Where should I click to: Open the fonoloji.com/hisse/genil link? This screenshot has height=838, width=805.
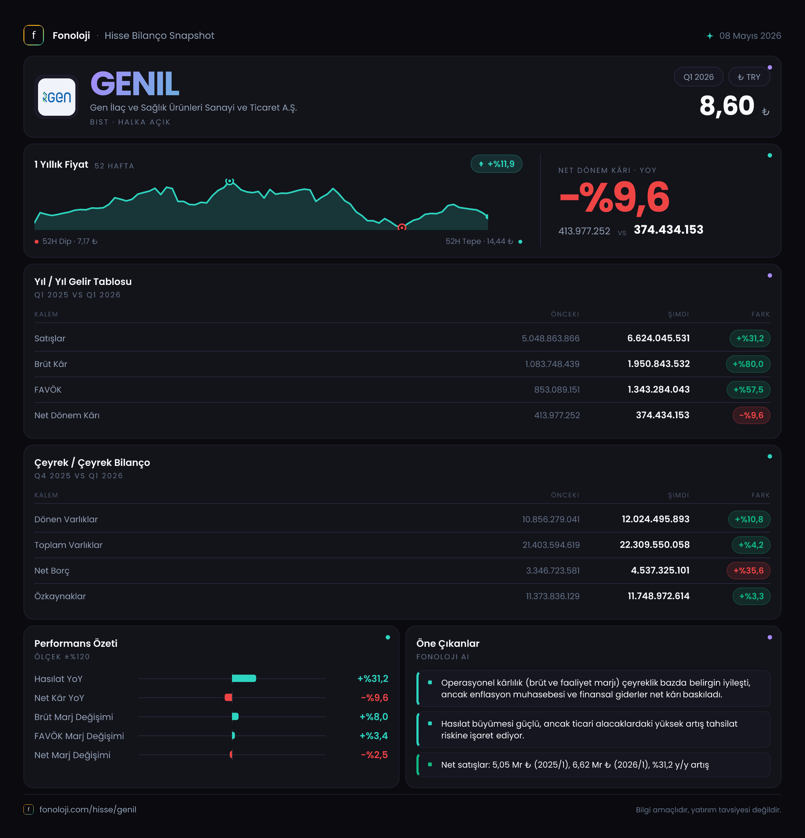point(88,809)
